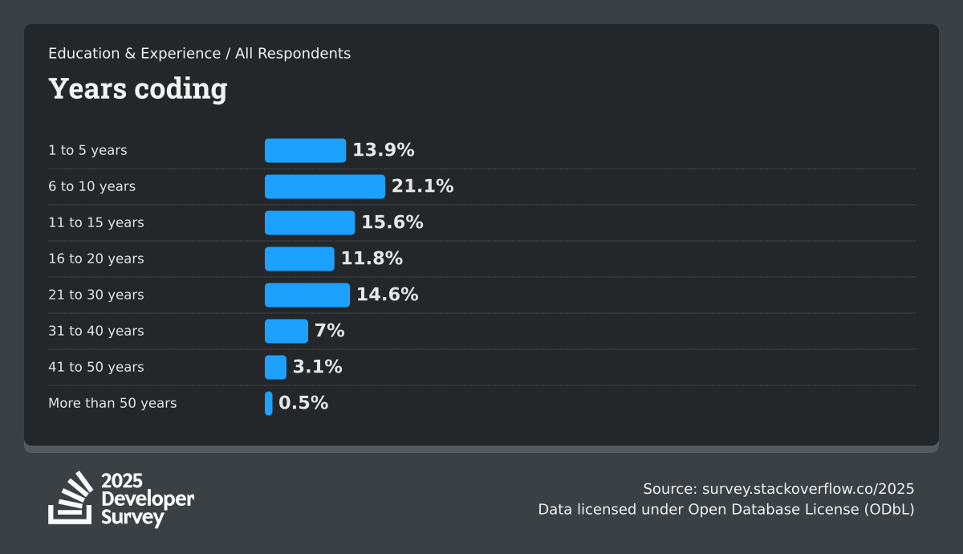Select the "More than 50 years" row label
Image resolution: width=963 pixels, height=554 pixels.
click(112, 403)
